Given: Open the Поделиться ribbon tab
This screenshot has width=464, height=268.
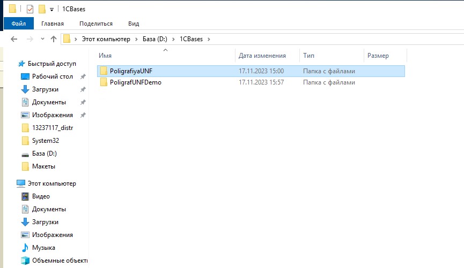Looking at the screenshot, I should pyautogui.click(x=96, y=24).
